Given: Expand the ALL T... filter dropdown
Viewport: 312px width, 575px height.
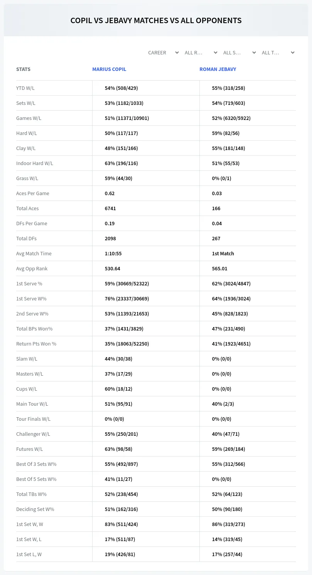Looking at the screenshot, I should pos(278,52).
